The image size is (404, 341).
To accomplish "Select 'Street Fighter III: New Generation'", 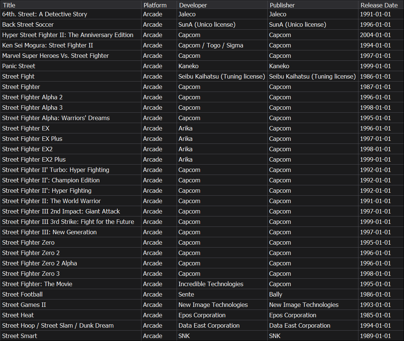I will coord(50,232).
